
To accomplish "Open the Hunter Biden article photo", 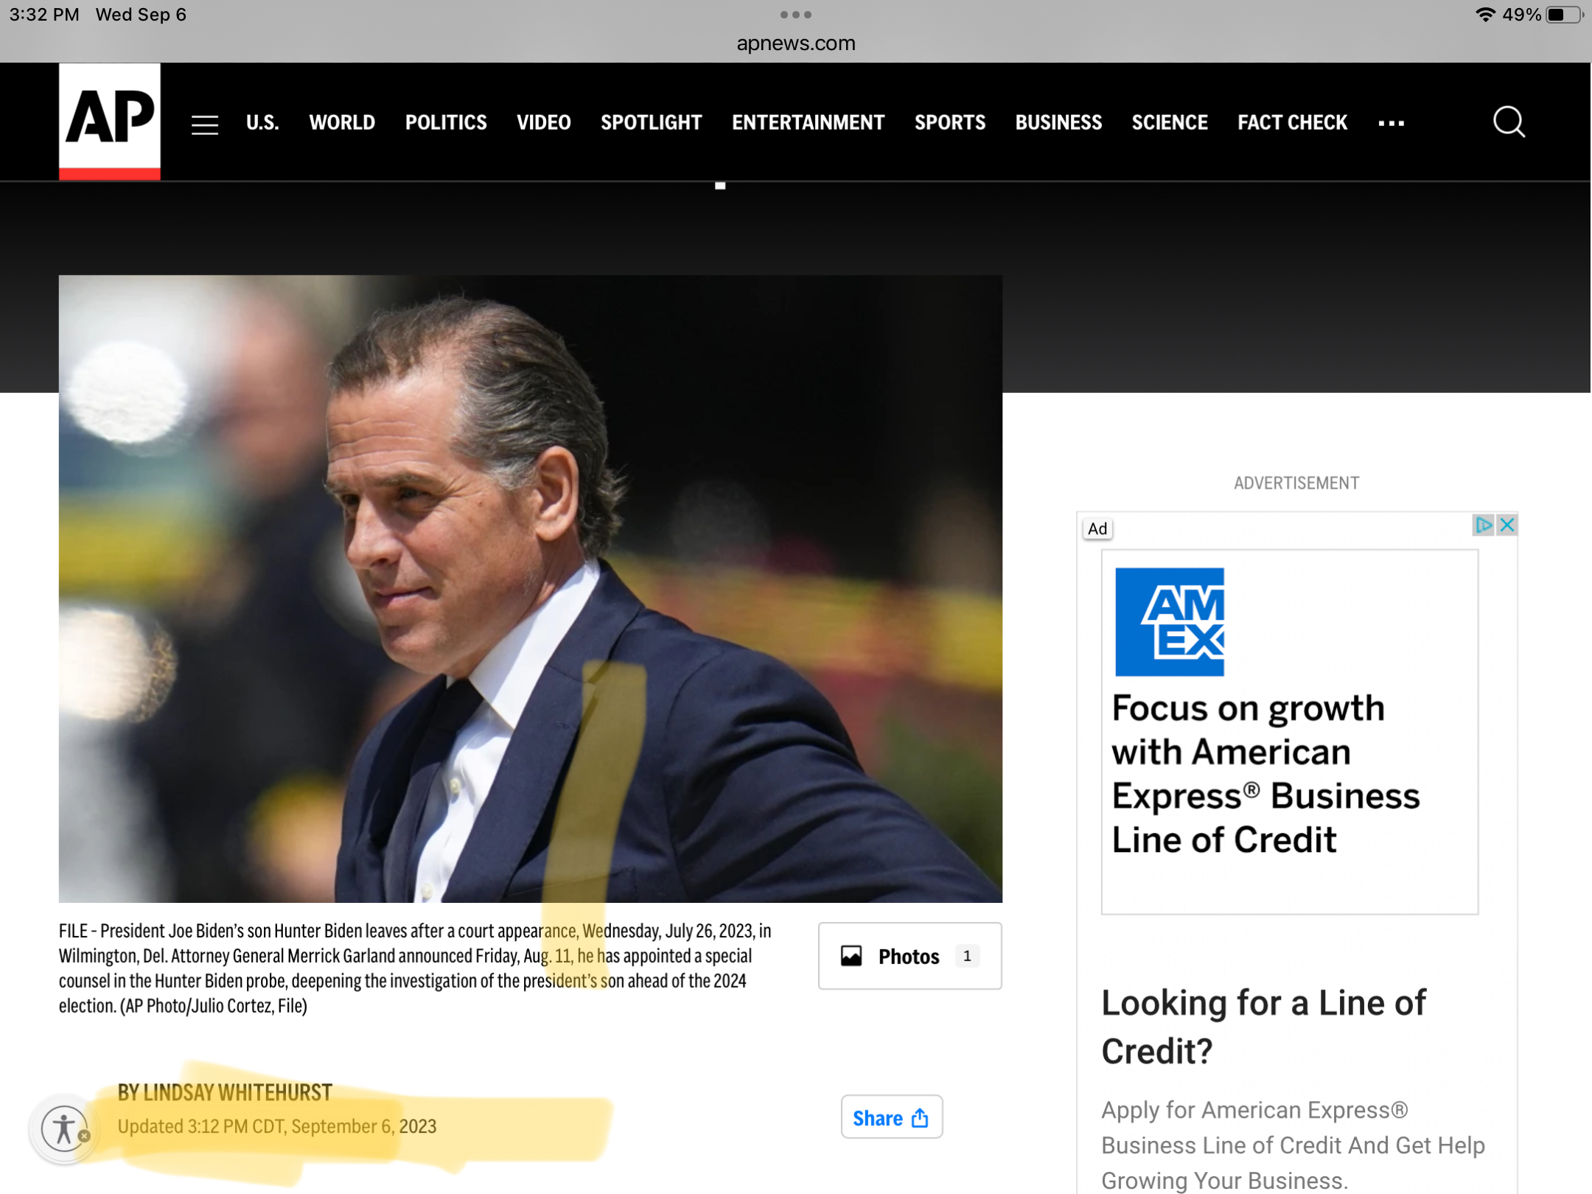I will (531, 588).
